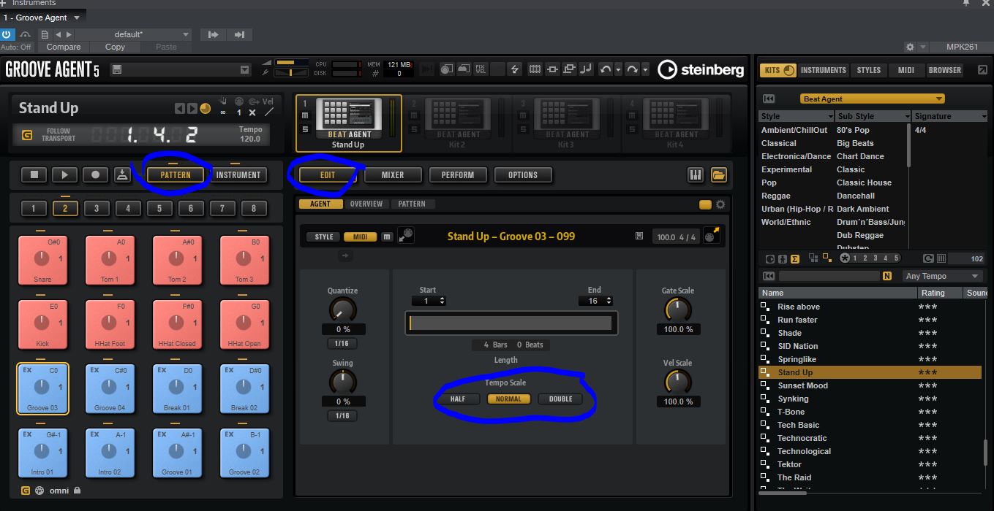Toggle the plugin power bypass button
This screenshot has height=511, width=994.
[7, 34]
